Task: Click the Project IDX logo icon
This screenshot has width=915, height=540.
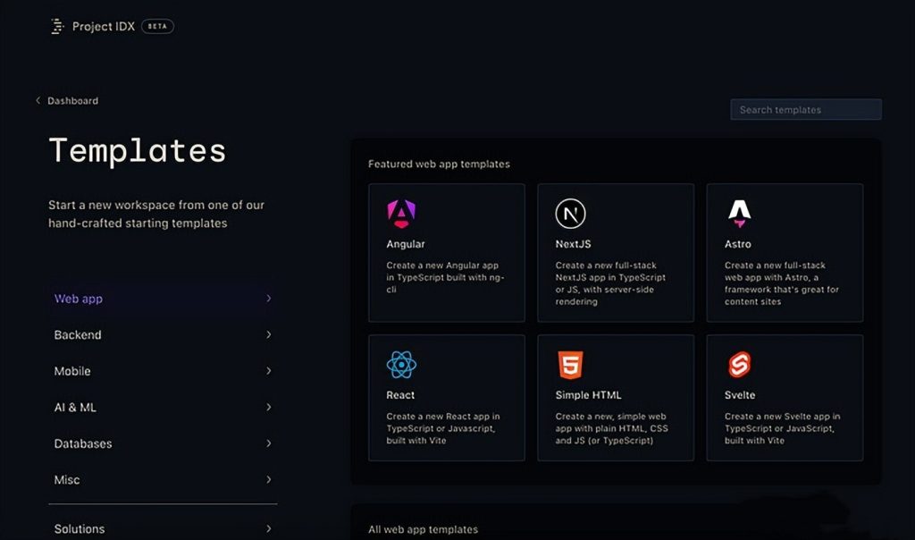Action: (58, 27)
